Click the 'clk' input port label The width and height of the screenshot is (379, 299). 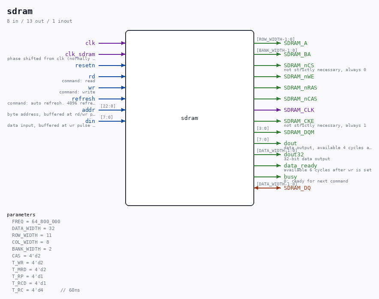click(90, 43)
